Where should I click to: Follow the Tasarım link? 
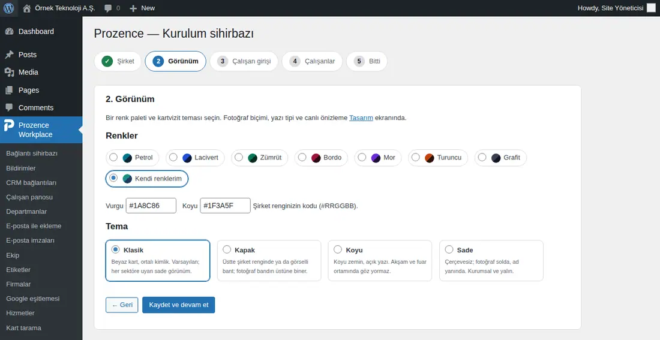361,118
